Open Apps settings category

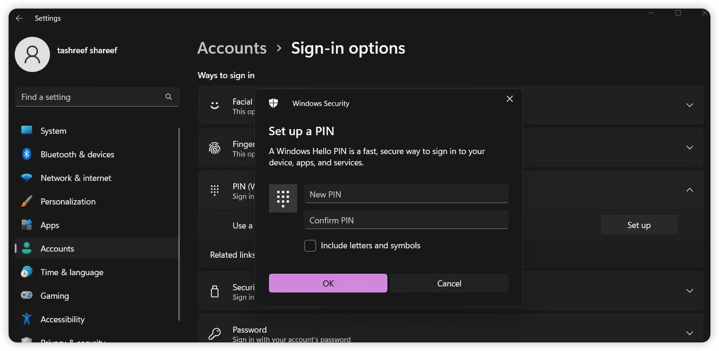coord(97,225)
